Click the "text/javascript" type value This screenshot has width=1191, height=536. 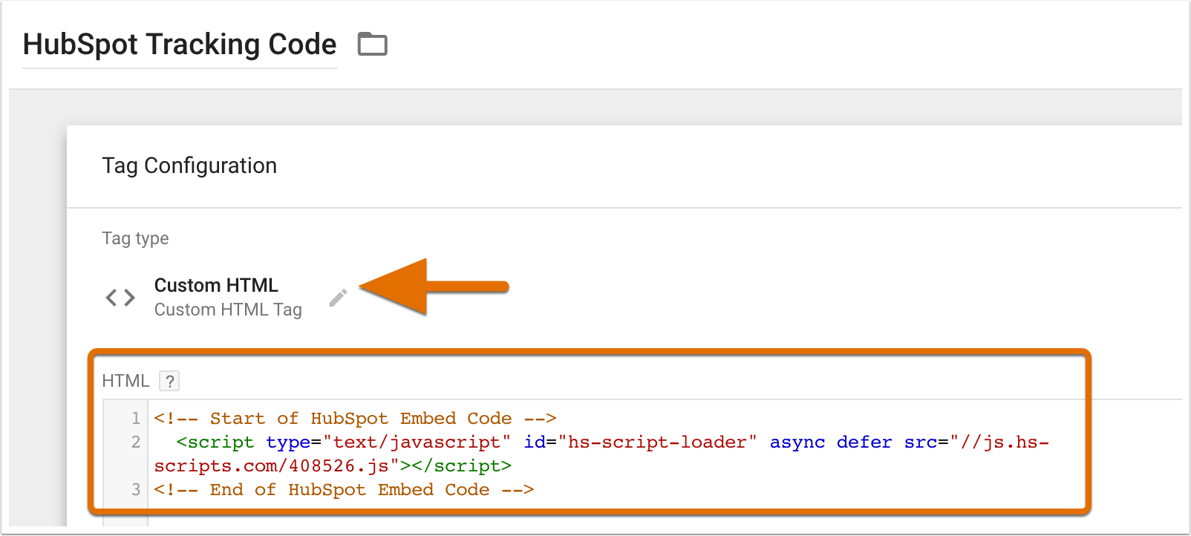pos(417,442)
